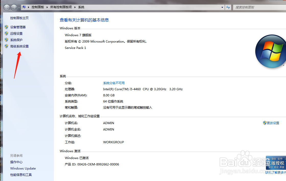Click Service Pack 1 text
Screen dimensions: 286x181
(75, 48)
